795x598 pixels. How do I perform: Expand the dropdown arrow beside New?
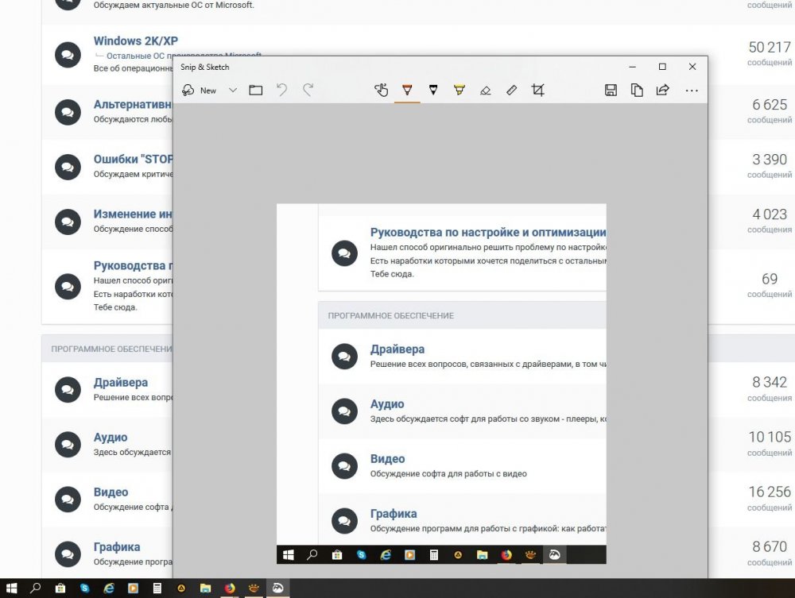(233, 91)
